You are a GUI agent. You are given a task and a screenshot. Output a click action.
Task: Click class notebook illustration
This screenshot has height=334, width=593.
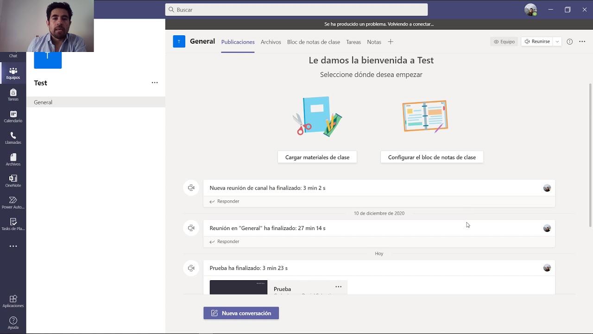click(x=425, y=116)
